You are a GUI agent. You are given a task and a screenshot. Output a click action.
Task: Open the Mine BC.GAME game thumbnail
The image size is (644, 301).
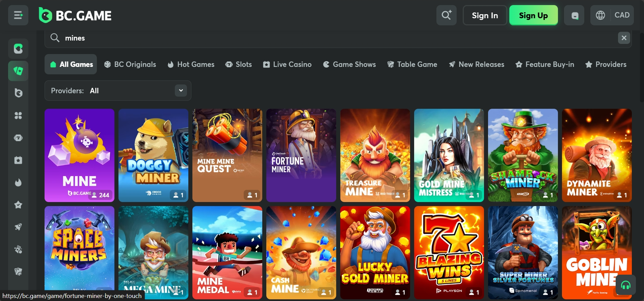[79, 155]
